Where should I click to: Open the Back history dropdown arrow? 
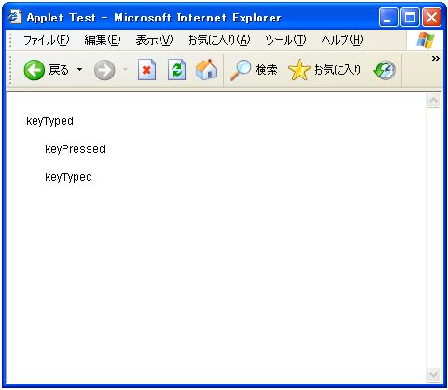point(80,70)
